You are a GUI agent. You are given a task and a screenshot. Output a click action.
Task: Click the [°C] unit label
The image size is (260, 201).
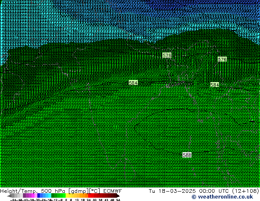point(95,191)
